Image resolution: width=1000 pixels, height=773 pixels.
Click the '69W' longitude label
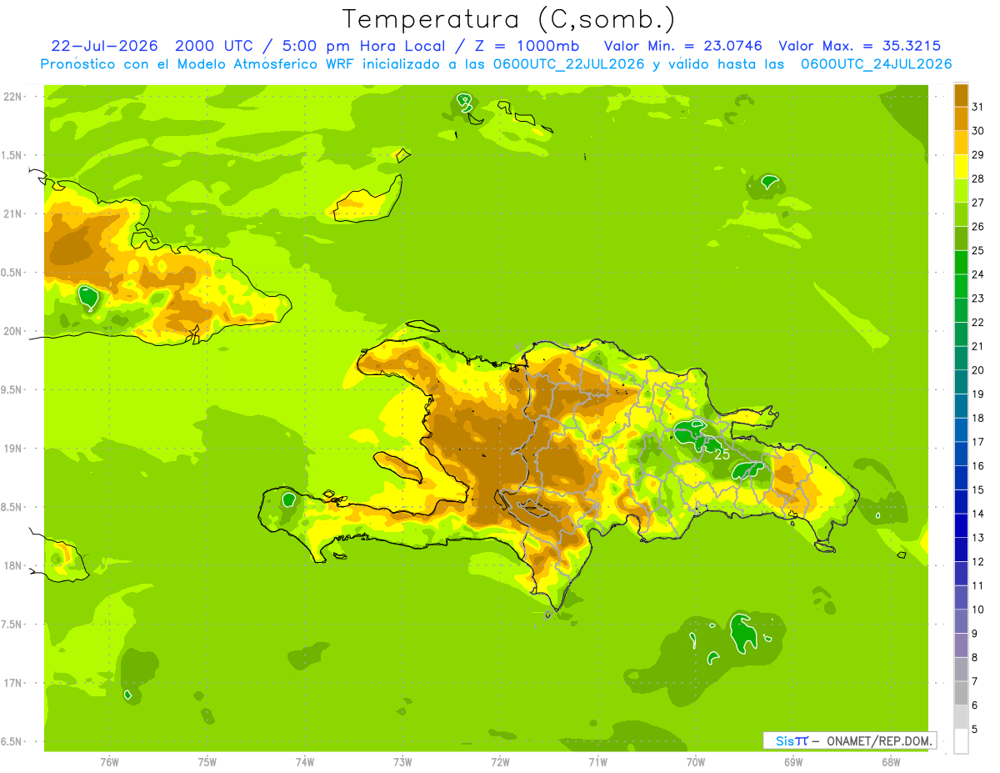coord(793,762)
